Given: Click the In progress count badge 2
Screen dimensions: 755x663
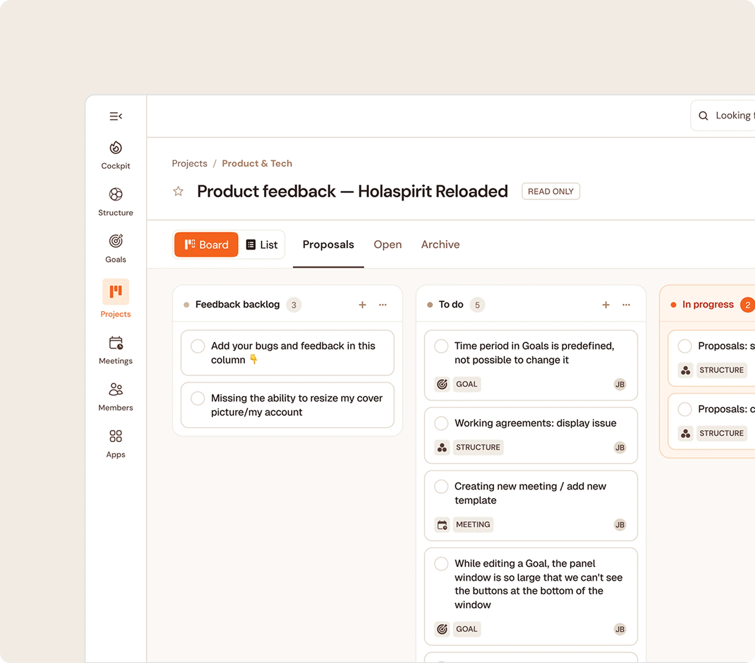Looking at the screenshot, I should coord(748,305).
